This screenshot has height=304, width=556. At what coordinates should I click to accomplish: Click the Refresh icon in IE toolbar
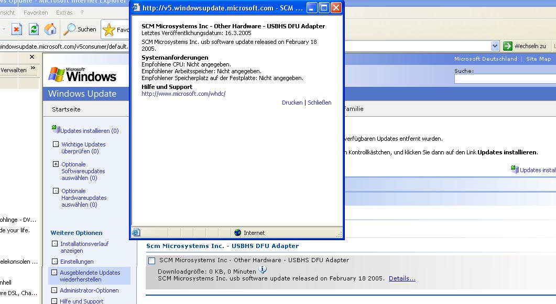(x=34, y=29)
